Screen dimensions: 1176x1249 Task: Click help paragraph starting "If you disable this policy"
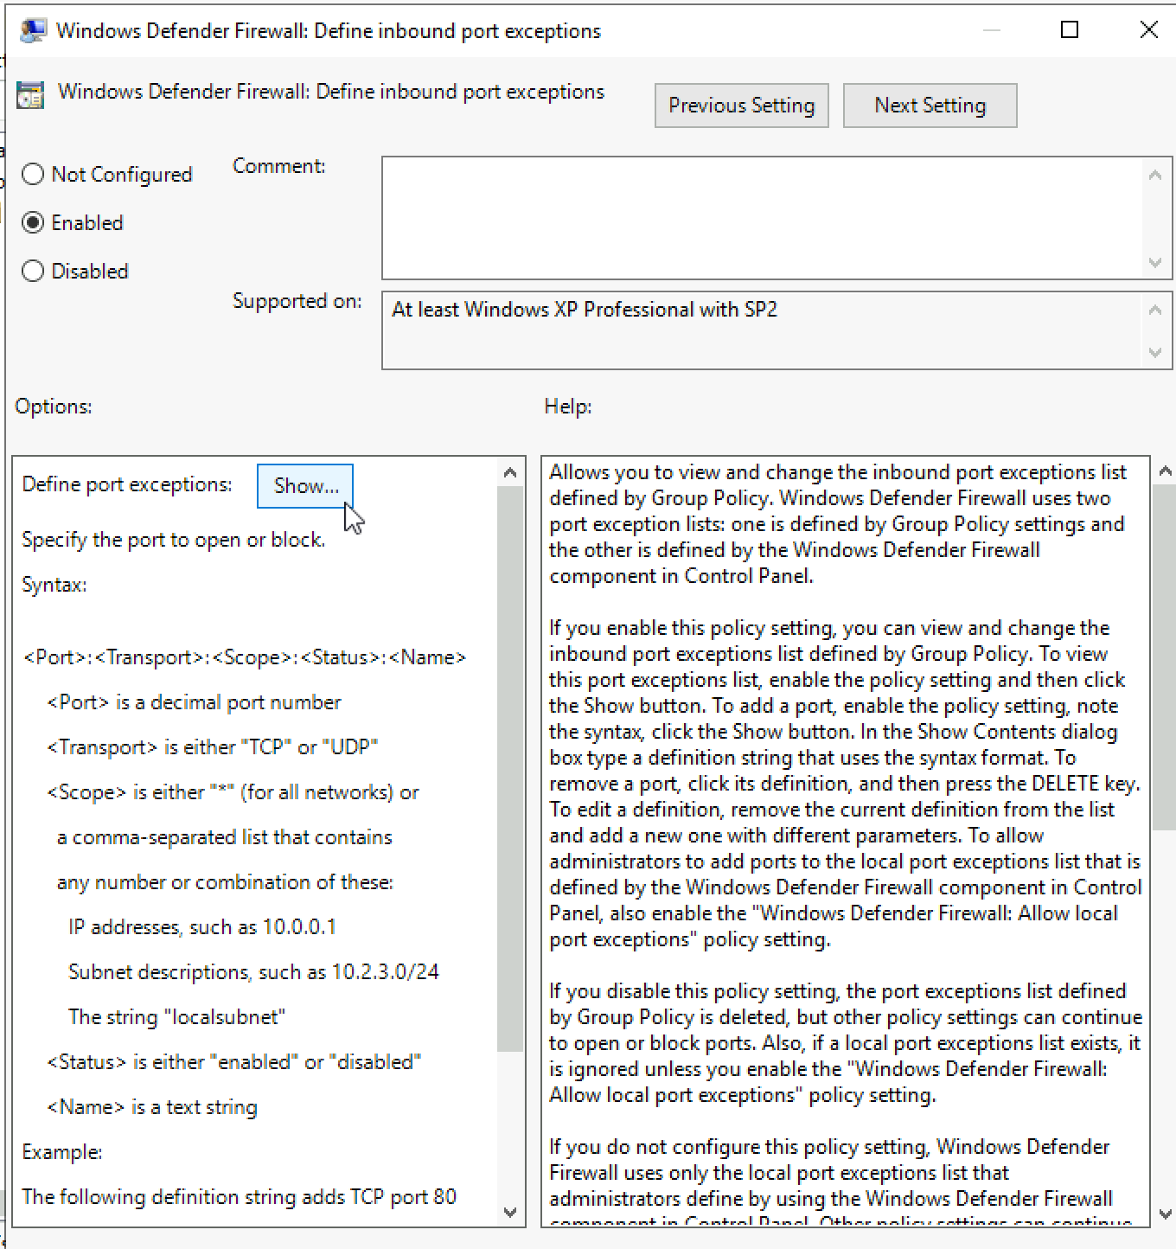(846, 1043)
